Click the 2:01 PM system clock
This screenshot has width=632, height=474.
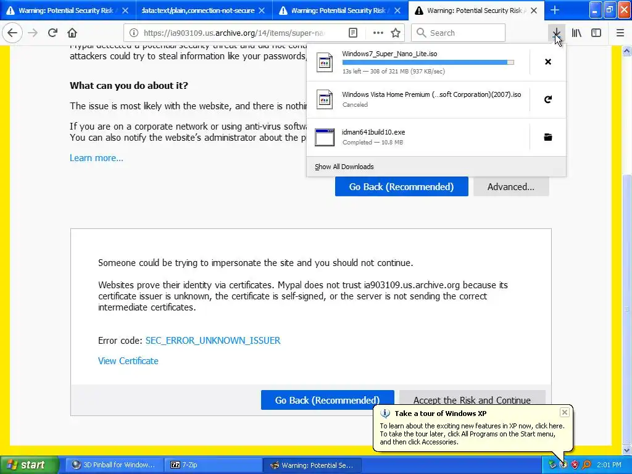pos(609,465)
